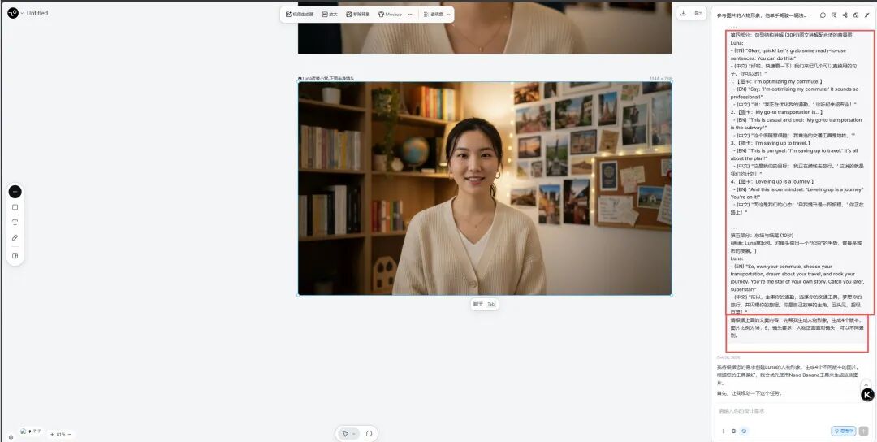This screenshot has height=442, width=877.
Task: Zoom in with the plus next to 81%
Action: click(x=52, y=434)
